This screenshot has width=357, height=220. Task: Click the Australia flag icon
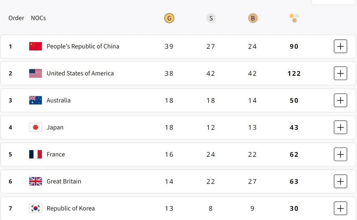[x=35, y=100]
